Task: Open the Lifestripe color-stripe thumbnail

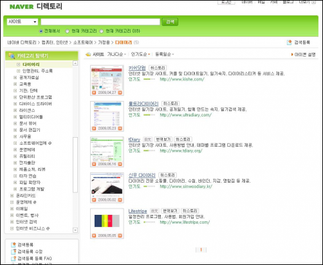Action: [107, 221]
